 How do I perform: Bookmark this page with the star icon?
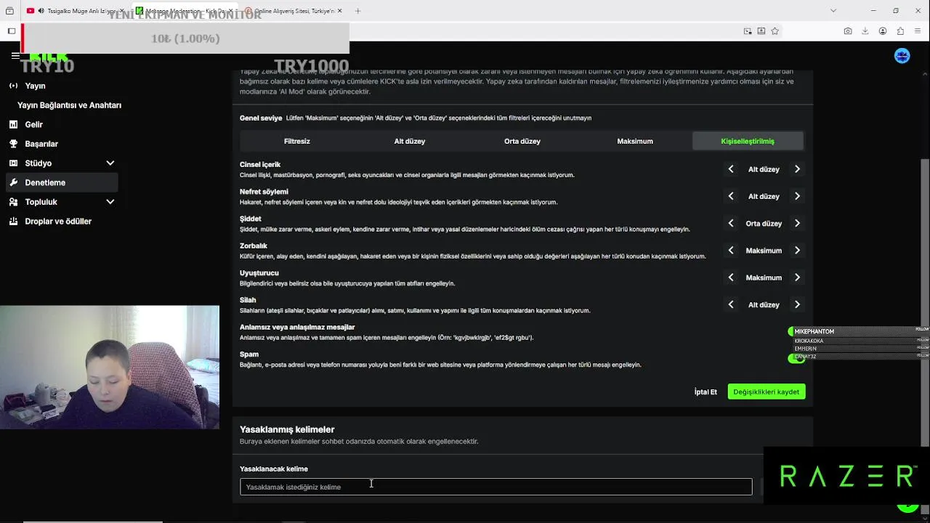pyautogui.click(x=775, y=31)
